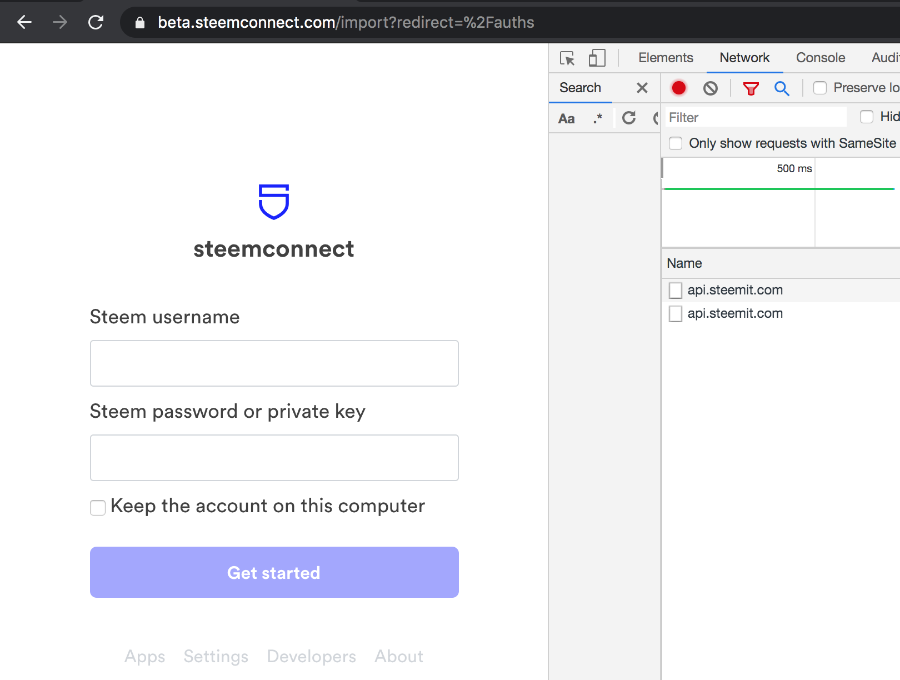
Task: Open the Console tab
Action: (820, 58)
